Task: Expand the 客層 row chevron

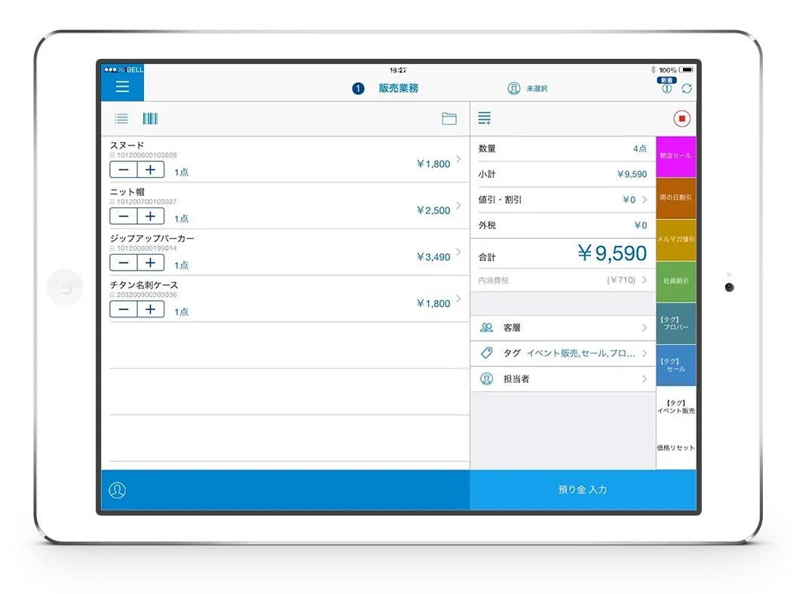Action: tap(644, 328)
